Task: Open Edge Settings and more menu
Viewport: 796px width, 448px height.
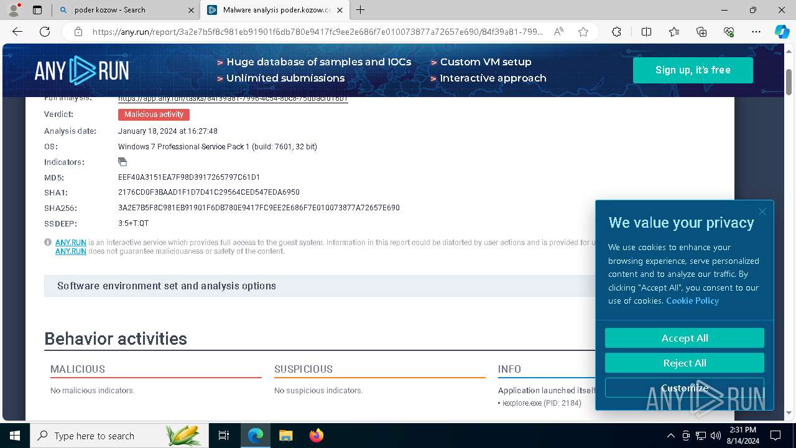Action: 756,32
